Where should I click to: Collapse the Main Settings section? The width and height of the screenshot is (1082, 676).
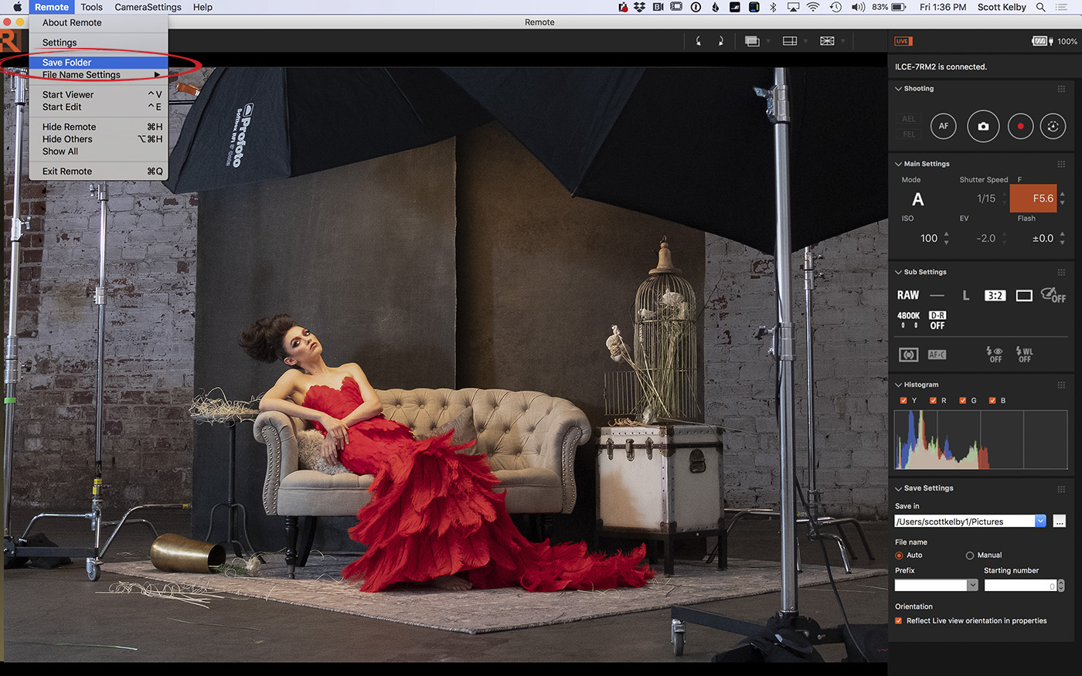pyautogui.click(x=897, y=164)
